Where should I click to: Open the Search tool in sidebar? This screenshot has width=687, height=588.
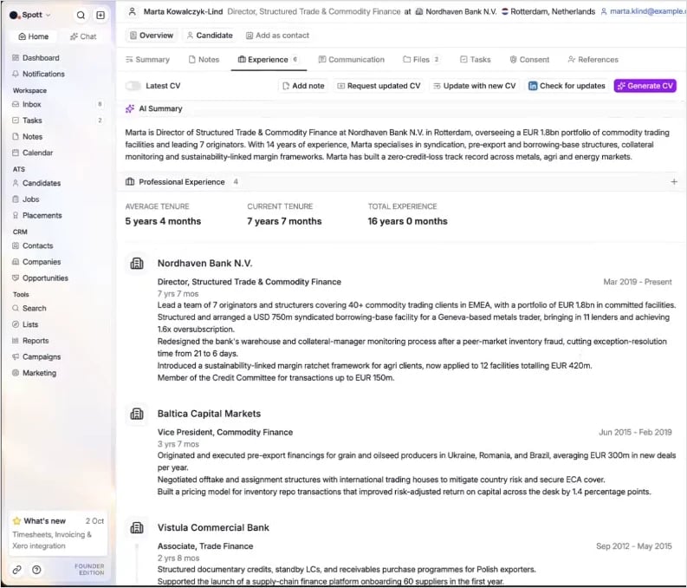pos(29,309)
